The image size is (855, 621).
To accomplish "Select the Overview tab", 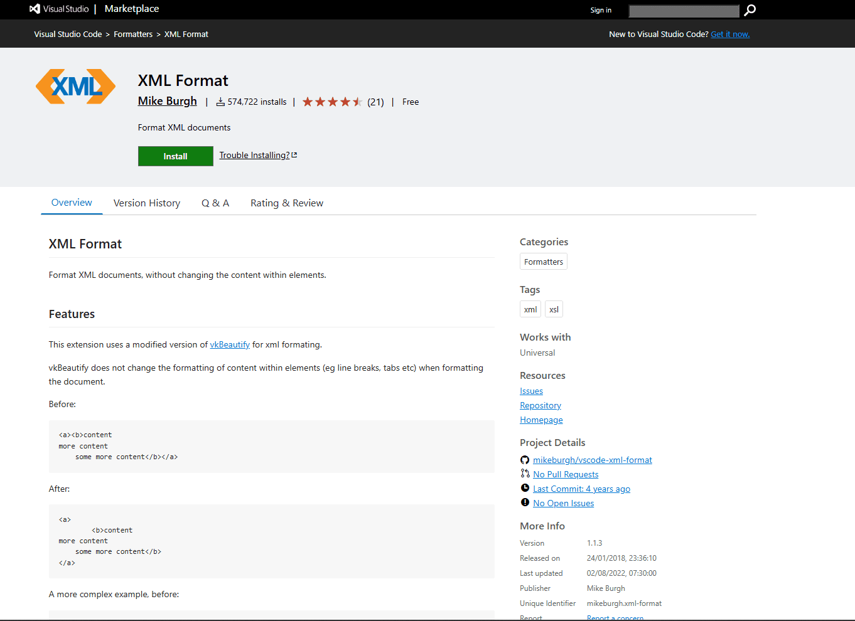I will tap(72, 203).
